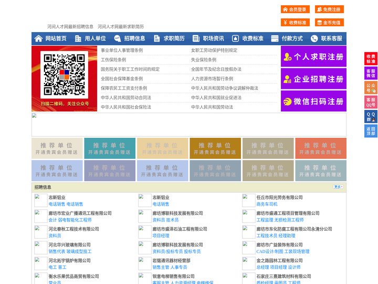
Task: Click the QR code image
Action: tap(64, 75)
